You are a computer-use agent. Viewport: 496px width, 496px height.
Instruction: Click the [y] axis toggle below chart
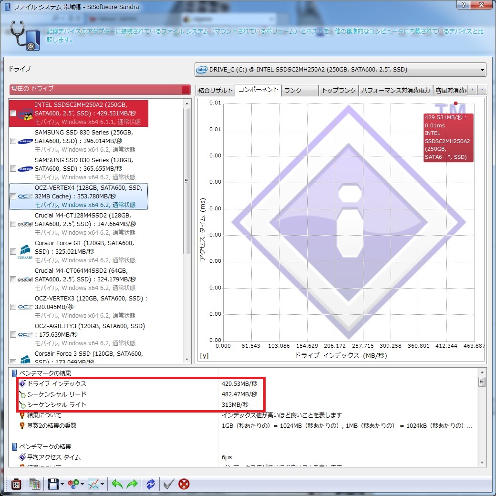click(204, 356)
